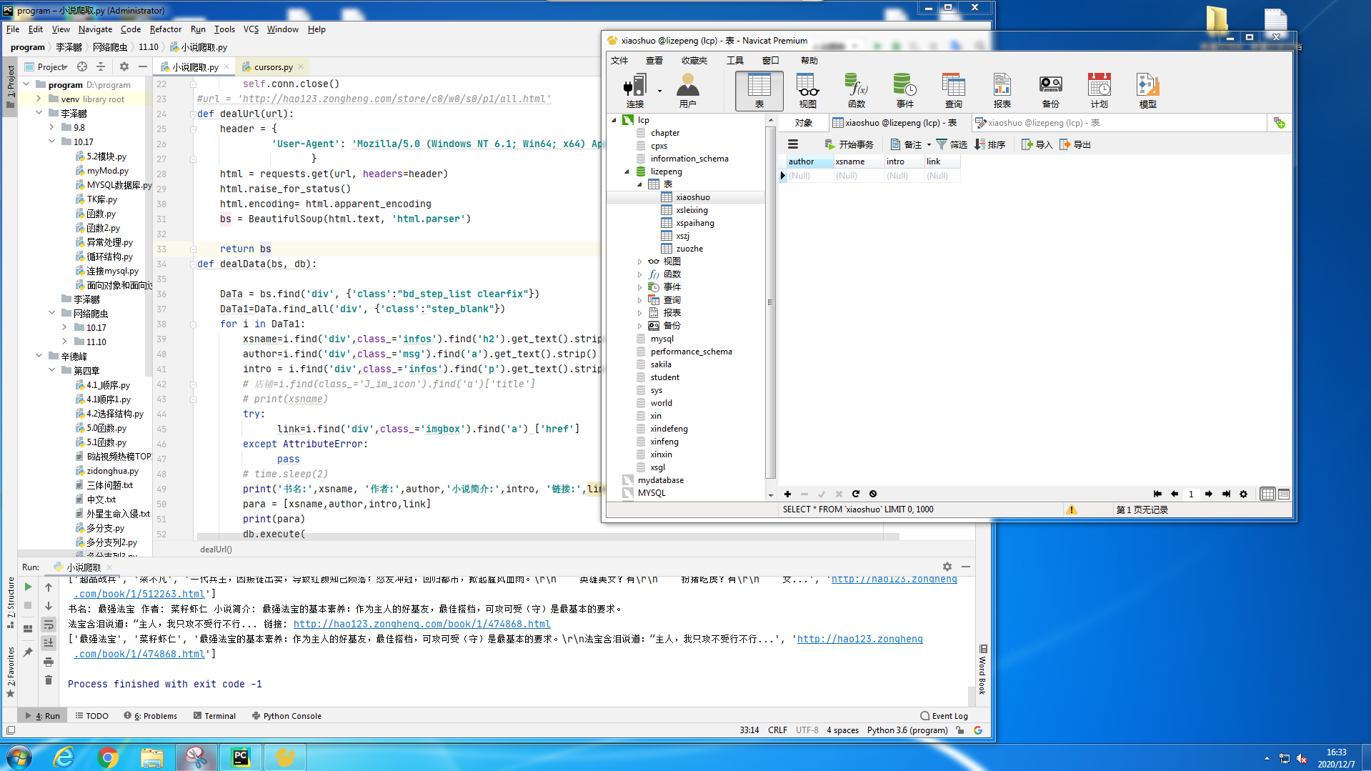Screen dimensions: 1371x771
Task: Click 筛选 filter button in table toolbar
Action: pyautogui.click(x=952, y=144)
